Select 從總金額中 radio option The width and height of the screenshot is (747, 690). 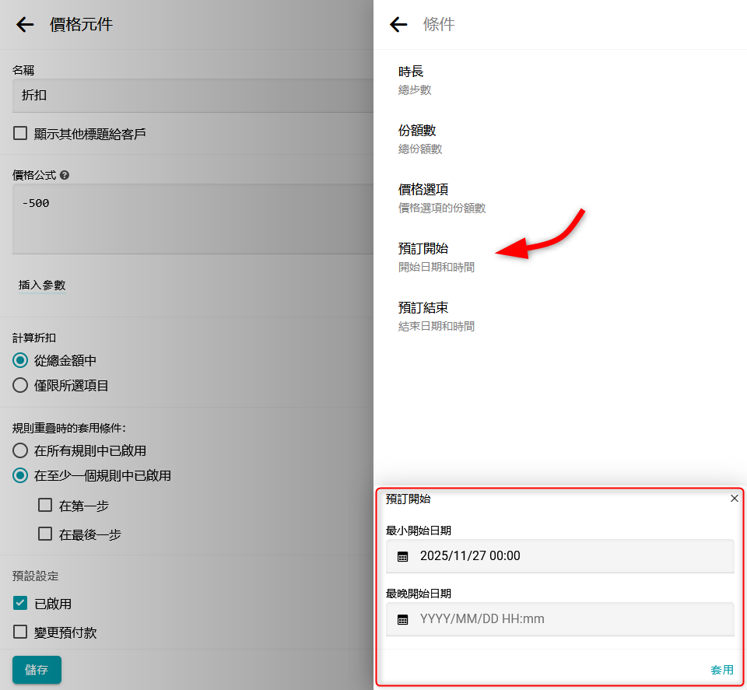(x=20, y=361)
